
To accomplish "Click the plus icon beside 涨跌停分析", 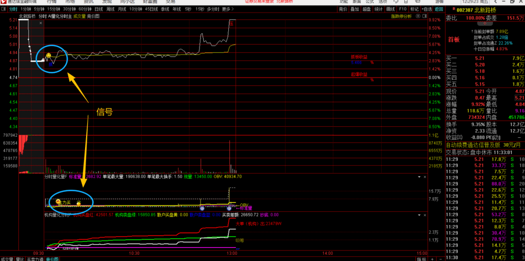I will [x=417, y=16].
